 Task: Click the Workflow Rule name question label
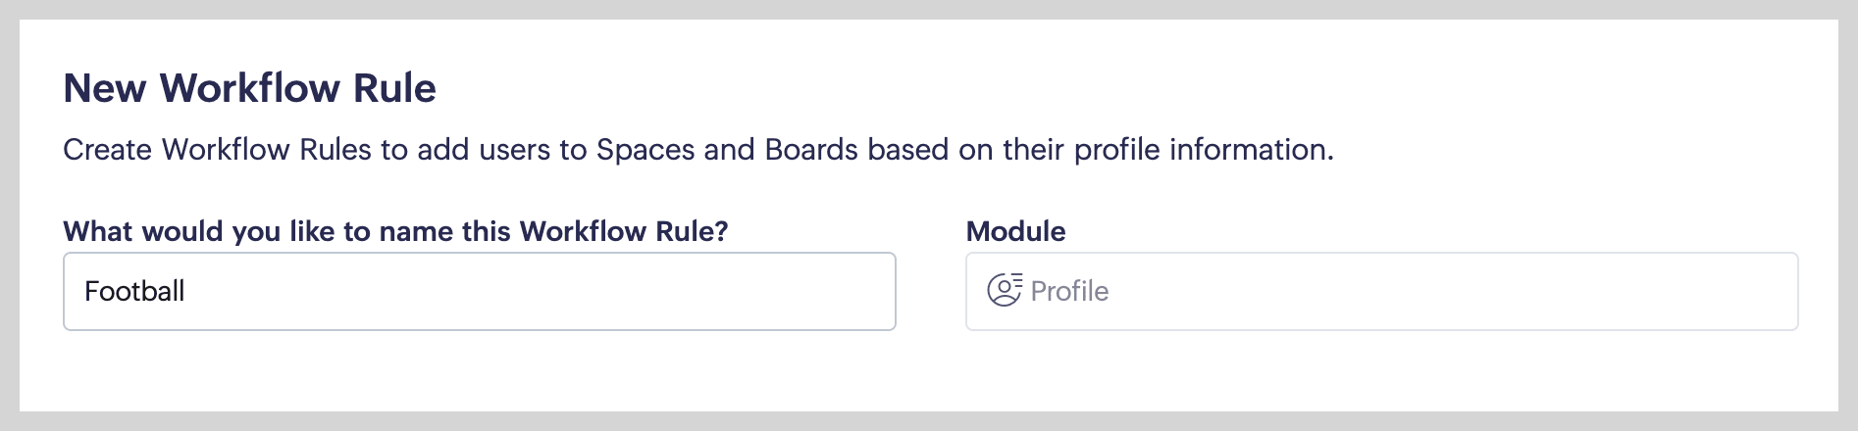click(395, 231)
